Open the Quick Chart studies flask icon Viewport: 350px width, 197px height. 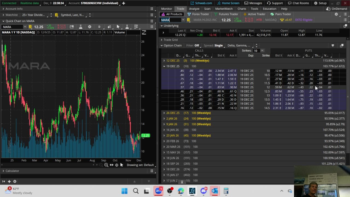[x=81, y=27]
